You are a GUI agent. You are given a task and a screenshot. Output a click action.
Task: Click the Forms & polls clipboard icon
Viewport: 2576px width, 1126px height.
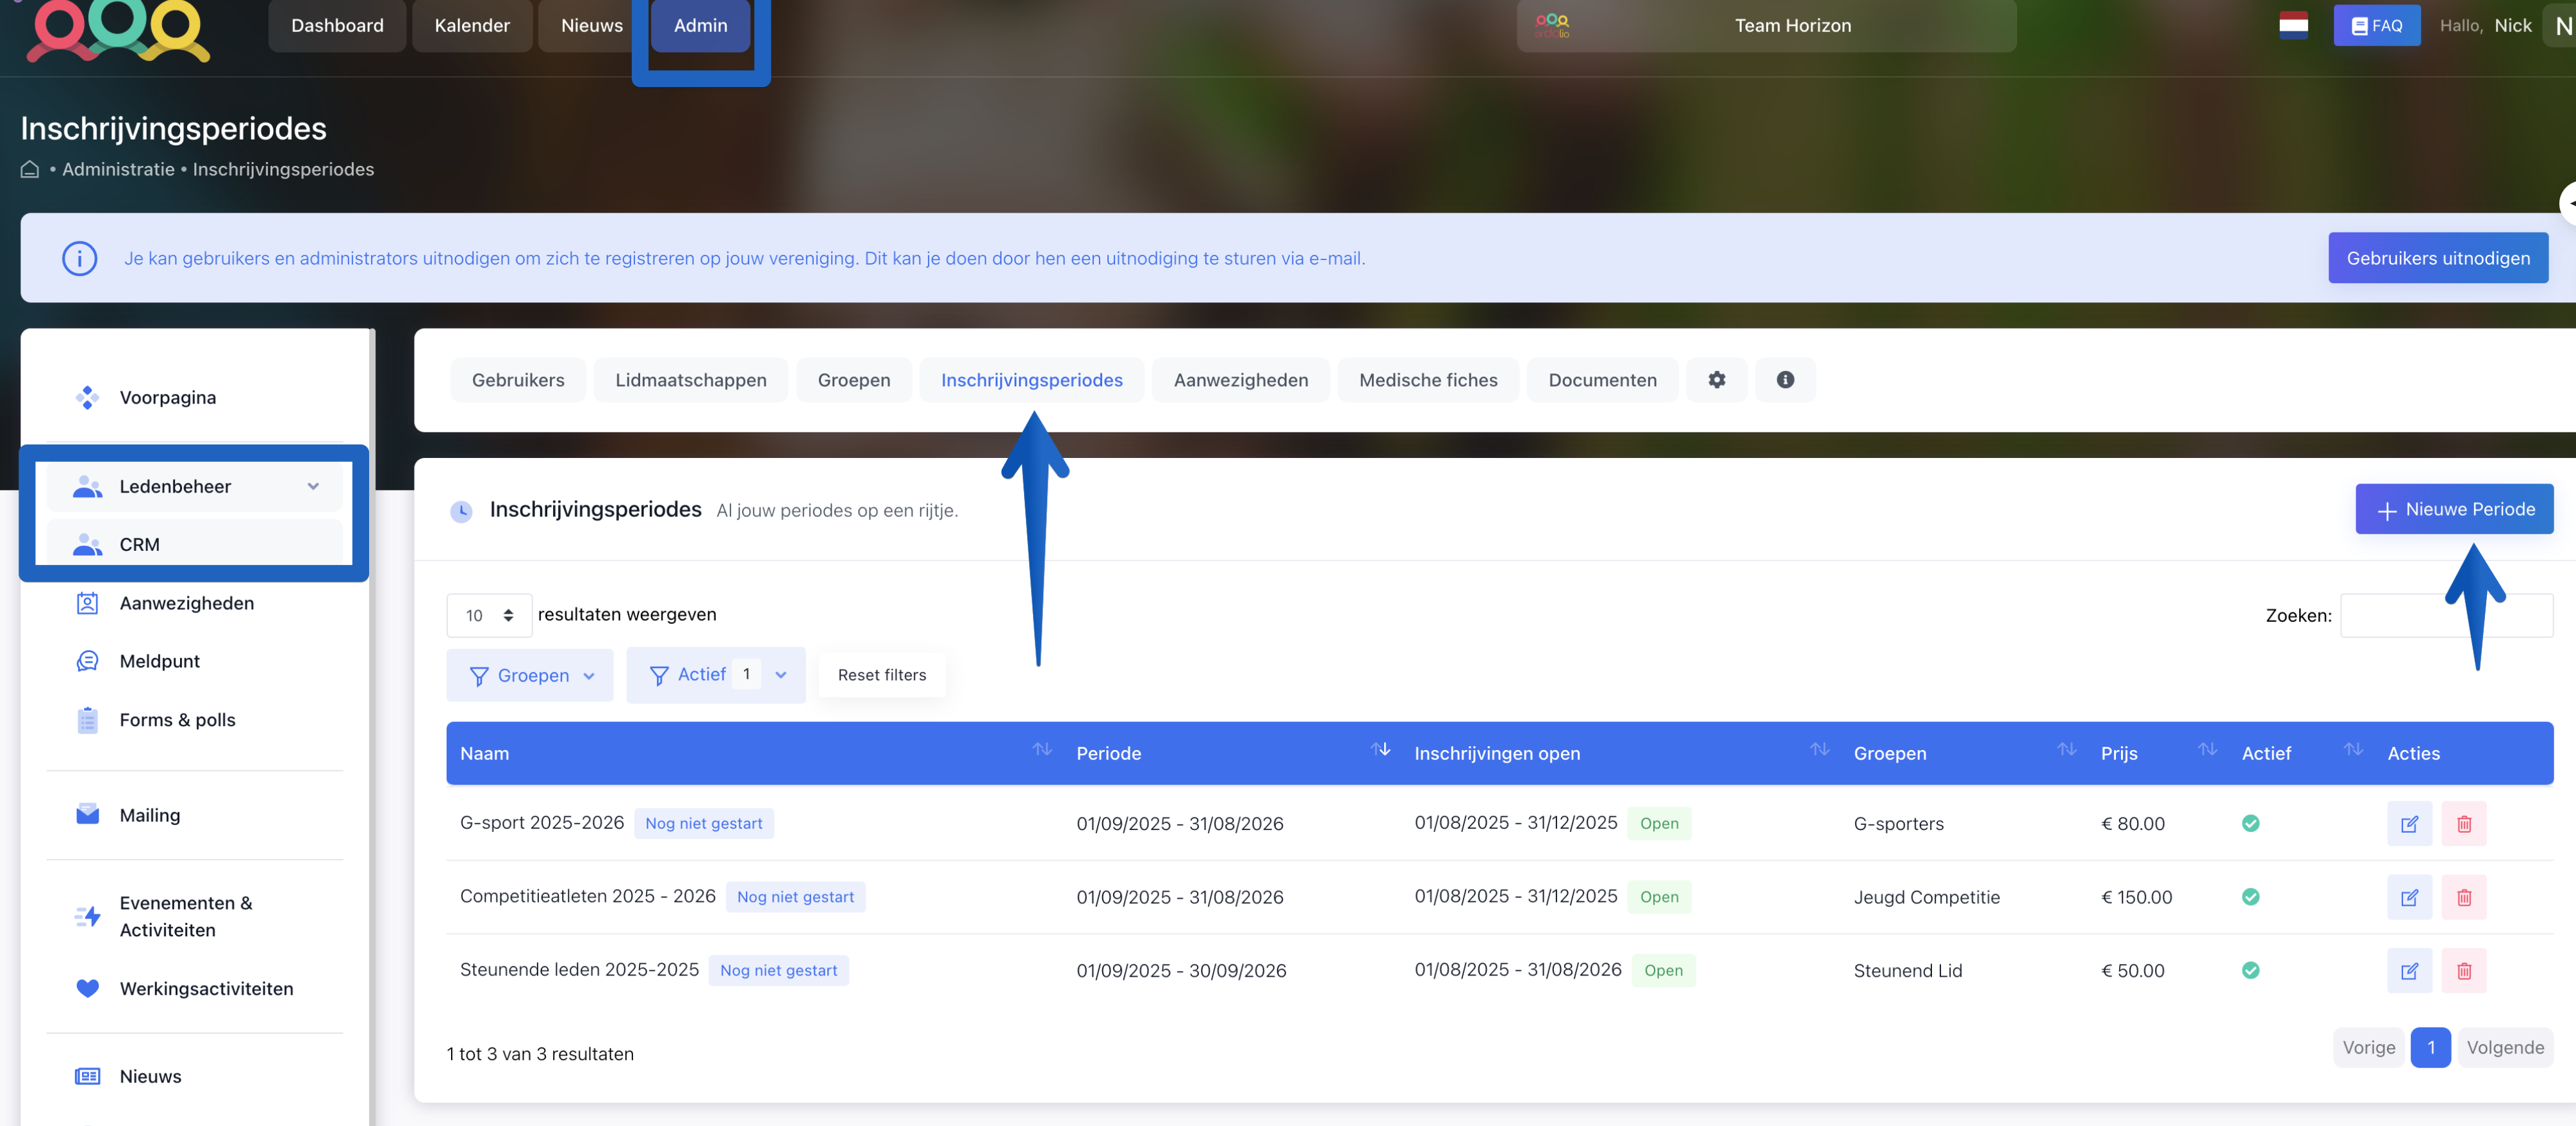click(87, 721)
